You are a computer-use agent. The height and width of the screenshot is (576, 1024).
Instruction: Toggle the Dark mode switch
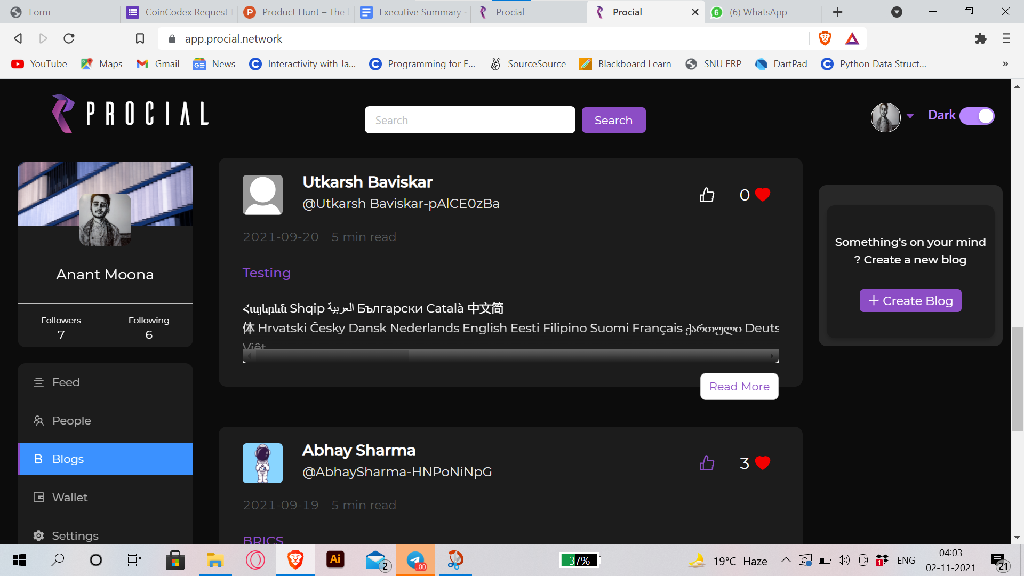point(977,116)
